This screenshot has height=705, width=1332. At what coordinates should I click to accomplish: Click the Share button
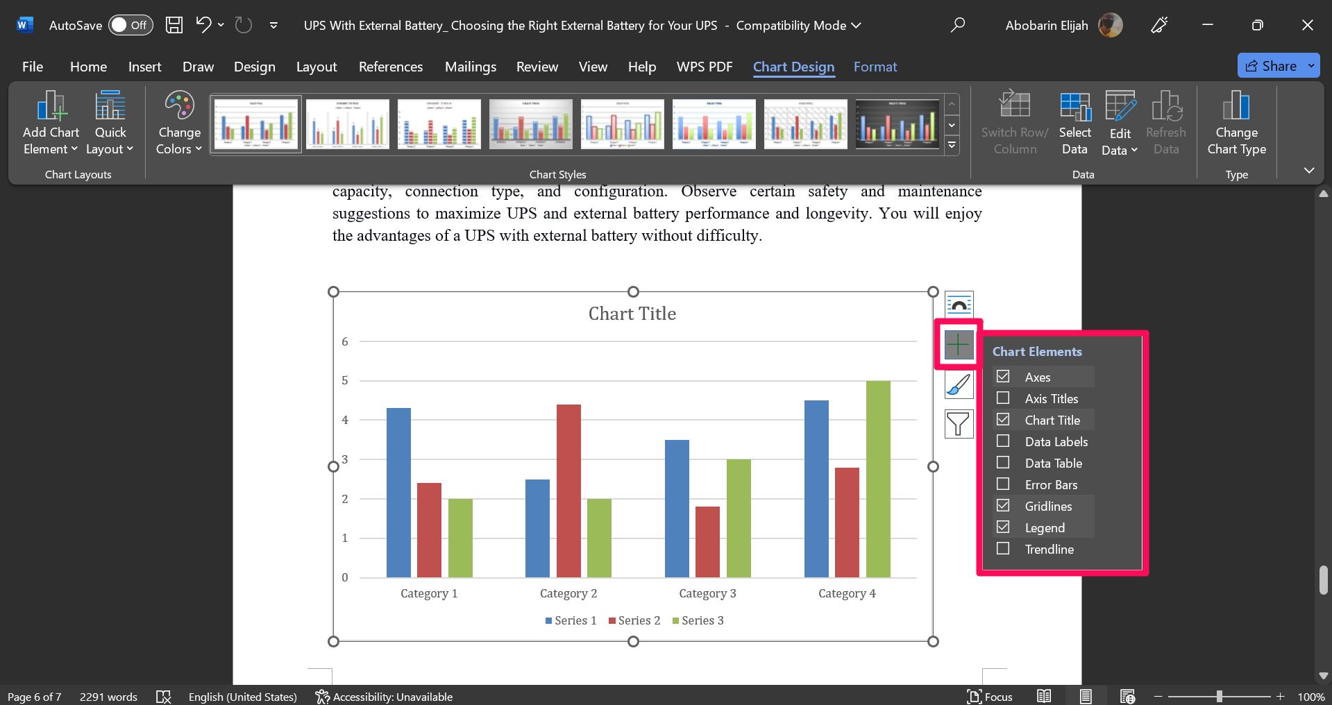(1277, 65)
